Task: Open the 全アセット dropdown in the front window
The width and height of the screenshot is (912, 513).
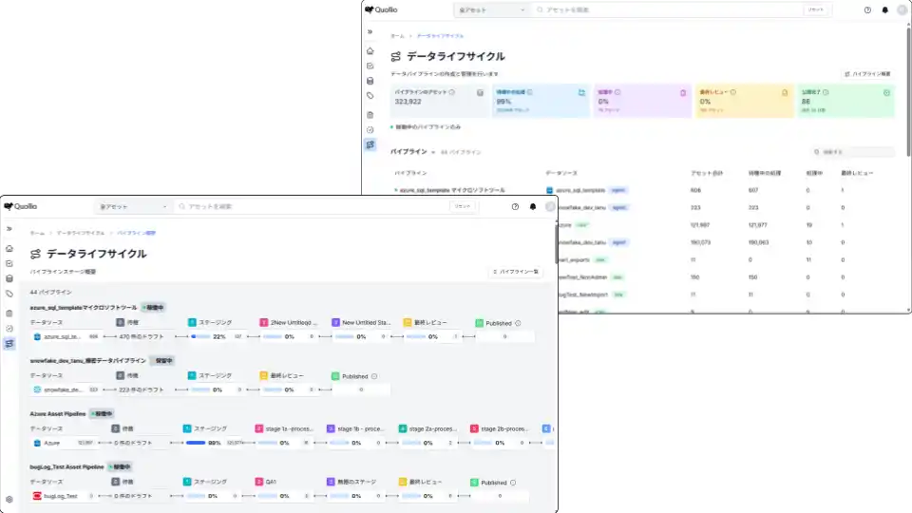Action: click(133, 206)
